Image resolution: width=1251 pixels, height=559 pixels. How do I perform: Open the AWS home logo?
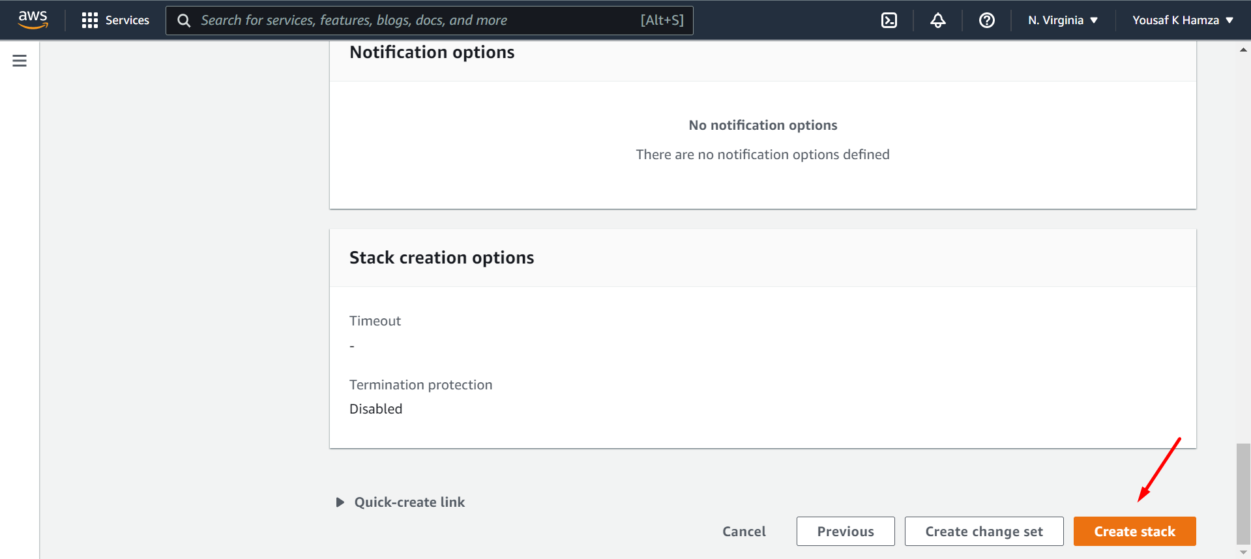[x=33, y=20]
